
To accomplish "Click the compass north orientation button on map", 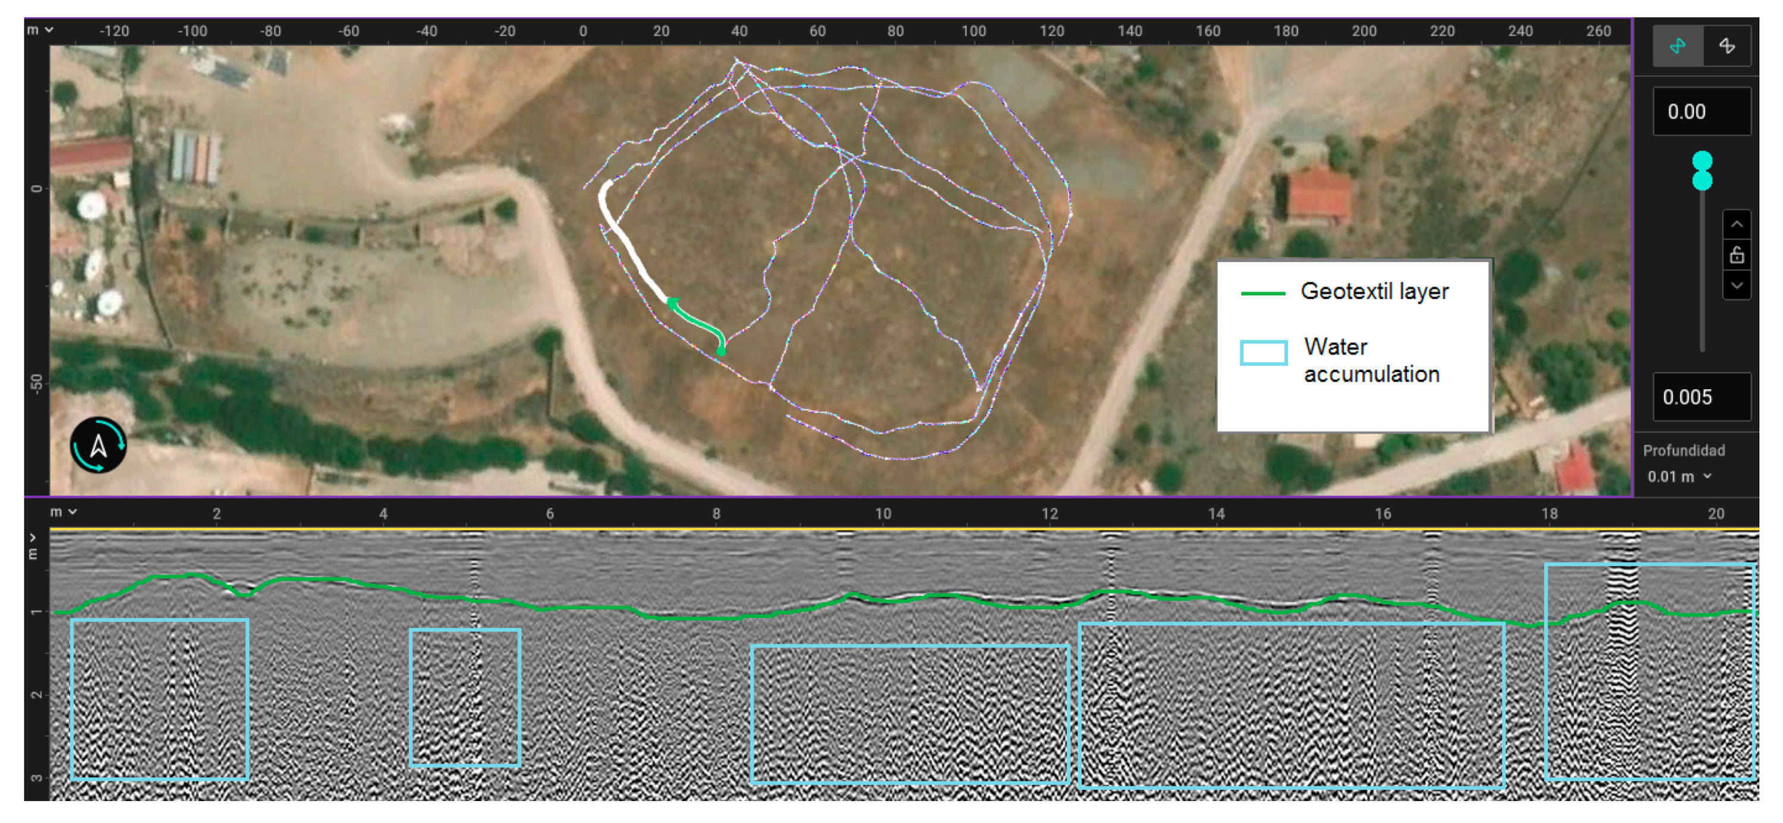I will [x=98, y=445].
